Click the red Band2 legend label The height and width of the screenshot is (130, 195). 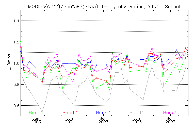(70, 113)
